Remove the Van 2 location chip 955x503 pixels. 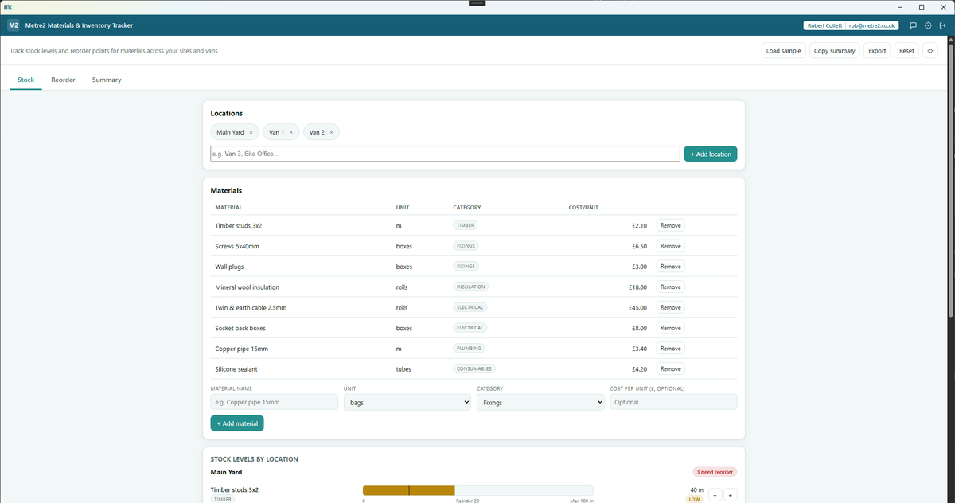[x=331, y=132]
